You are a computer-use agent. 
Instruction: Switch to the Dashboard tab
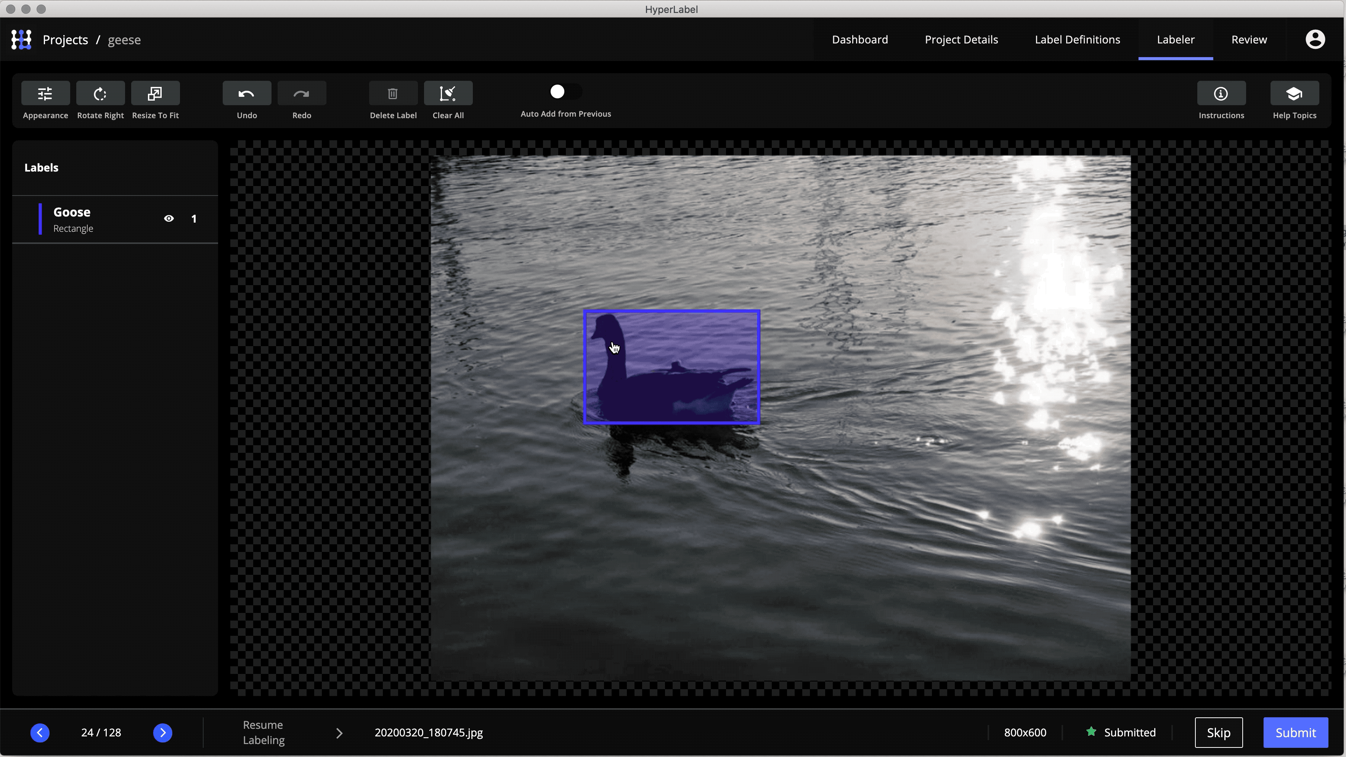coord(859,40)
